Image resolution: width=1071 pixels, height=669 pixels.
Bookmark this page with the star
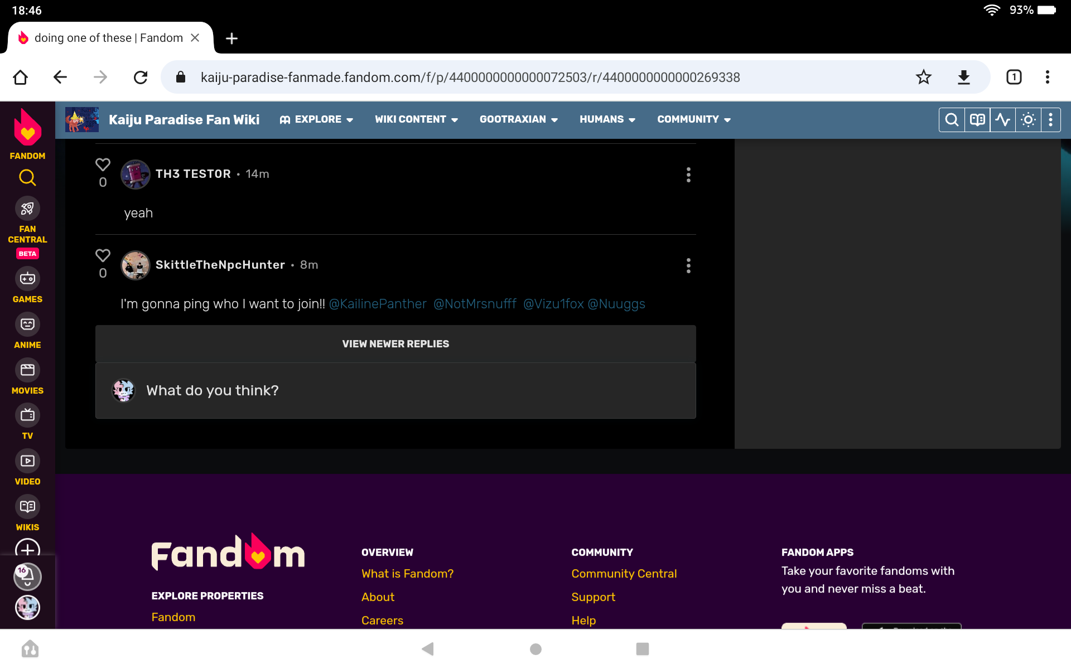(924, 77)
